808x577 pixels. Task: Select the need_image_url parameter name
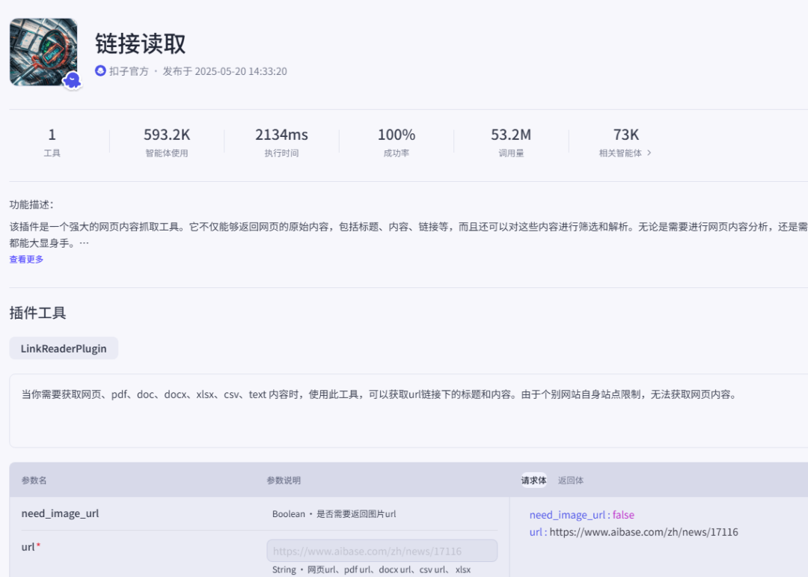point(60,513)
